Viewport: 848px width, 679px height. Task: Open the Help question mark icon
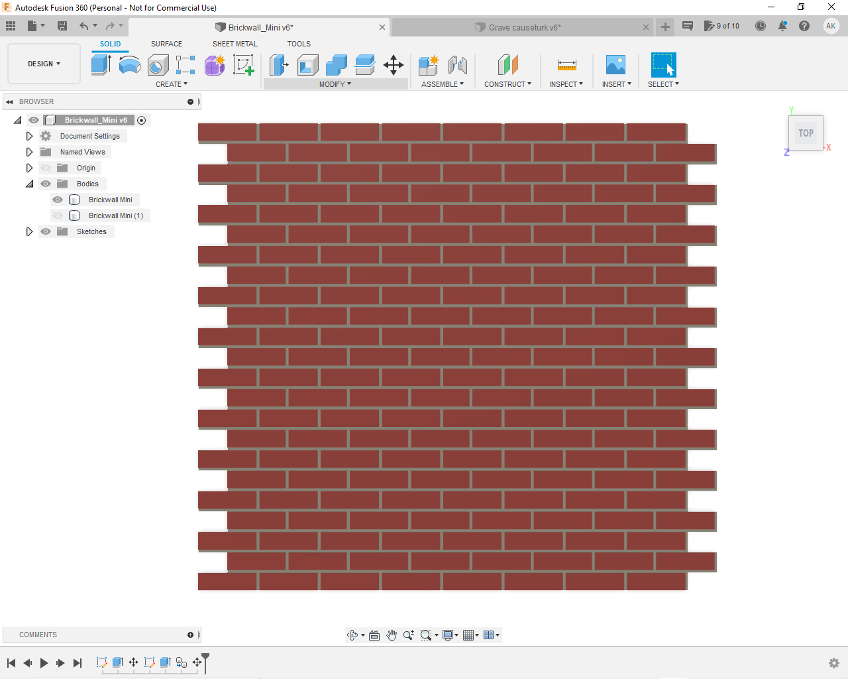[x=804, y=26]
